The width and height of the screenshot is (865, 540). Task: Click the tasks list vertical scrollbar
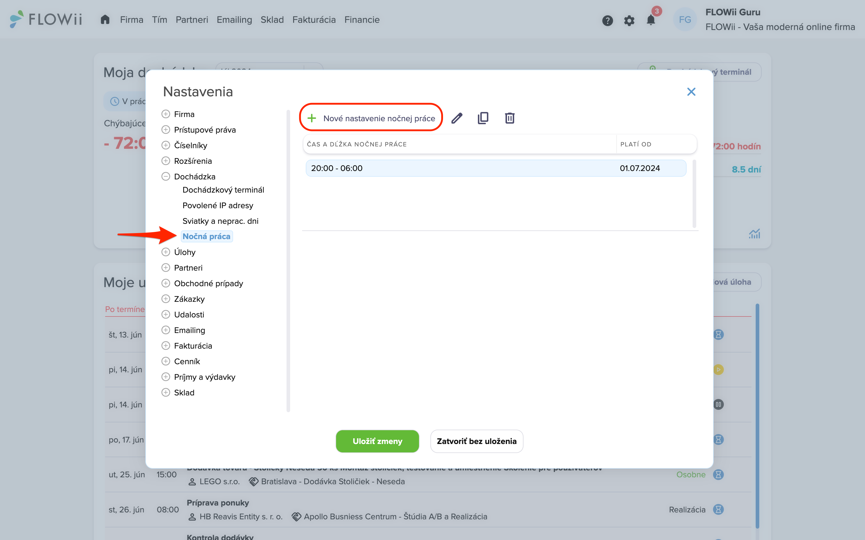[x=757, y=416]
